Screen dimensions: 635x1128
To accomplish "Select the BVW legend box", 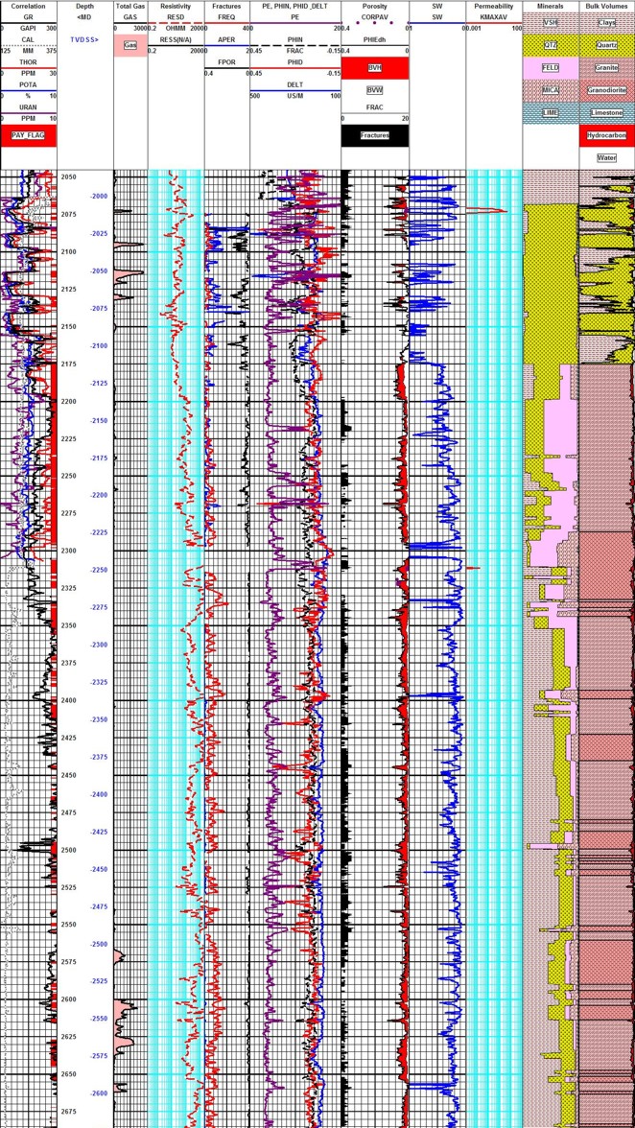I will pos(374,89).
